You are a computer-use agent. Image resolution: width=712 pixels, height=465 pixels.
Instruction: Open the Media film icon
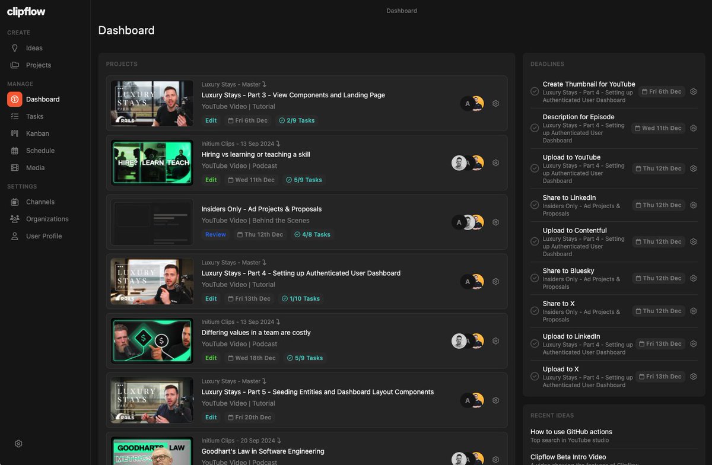(x=15, y=168)
